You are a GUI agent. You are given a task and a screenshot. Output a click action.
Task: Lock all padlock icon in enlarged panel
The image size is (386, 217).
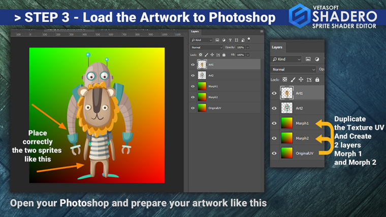(x=317, y=80)
